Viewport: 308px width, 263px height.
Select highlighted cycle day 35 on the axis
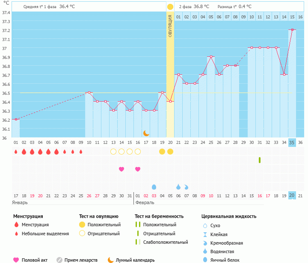tap(292, 142)
